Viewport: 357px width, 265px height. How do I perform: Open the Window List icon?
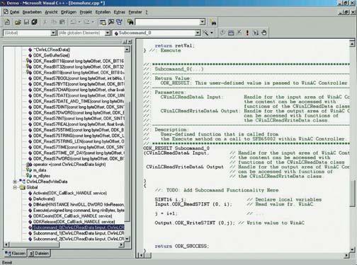(x=119, y=22)
